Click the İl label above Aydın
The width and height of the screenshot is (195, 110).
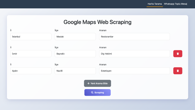(x=11, y=64)
